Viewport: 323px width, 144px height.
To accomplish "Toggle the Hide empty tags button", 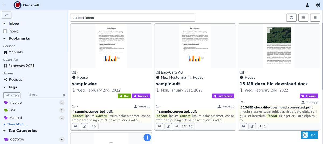I will 12,95.
